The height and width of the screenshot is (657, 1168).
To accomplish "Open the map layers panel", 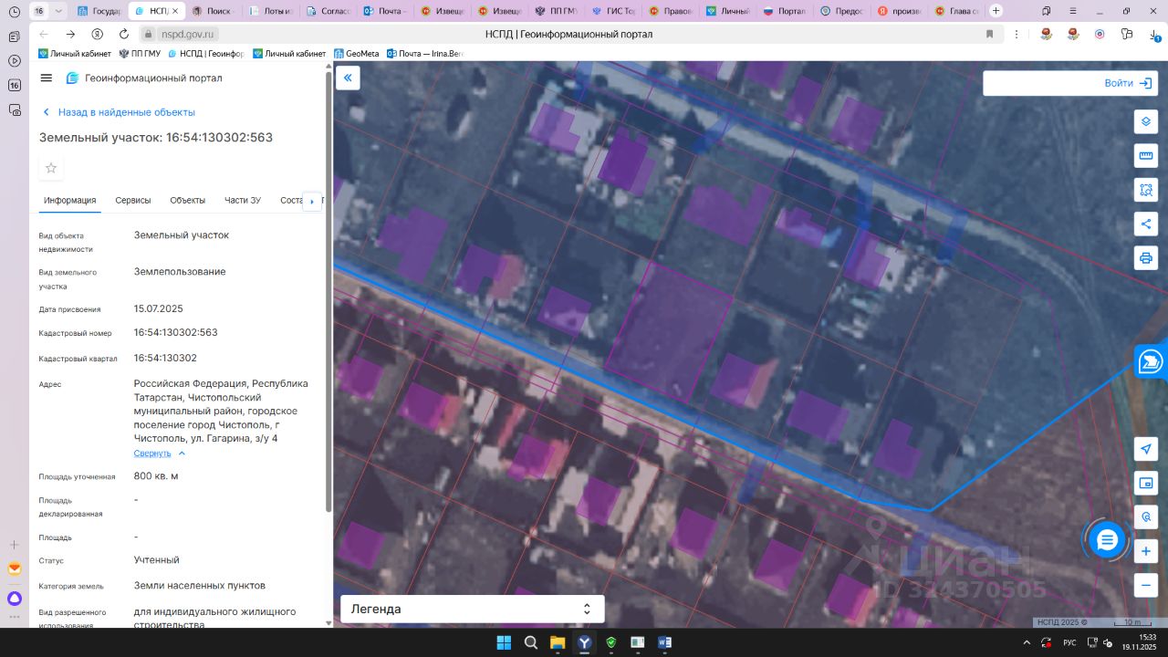I will (1146, 121).
